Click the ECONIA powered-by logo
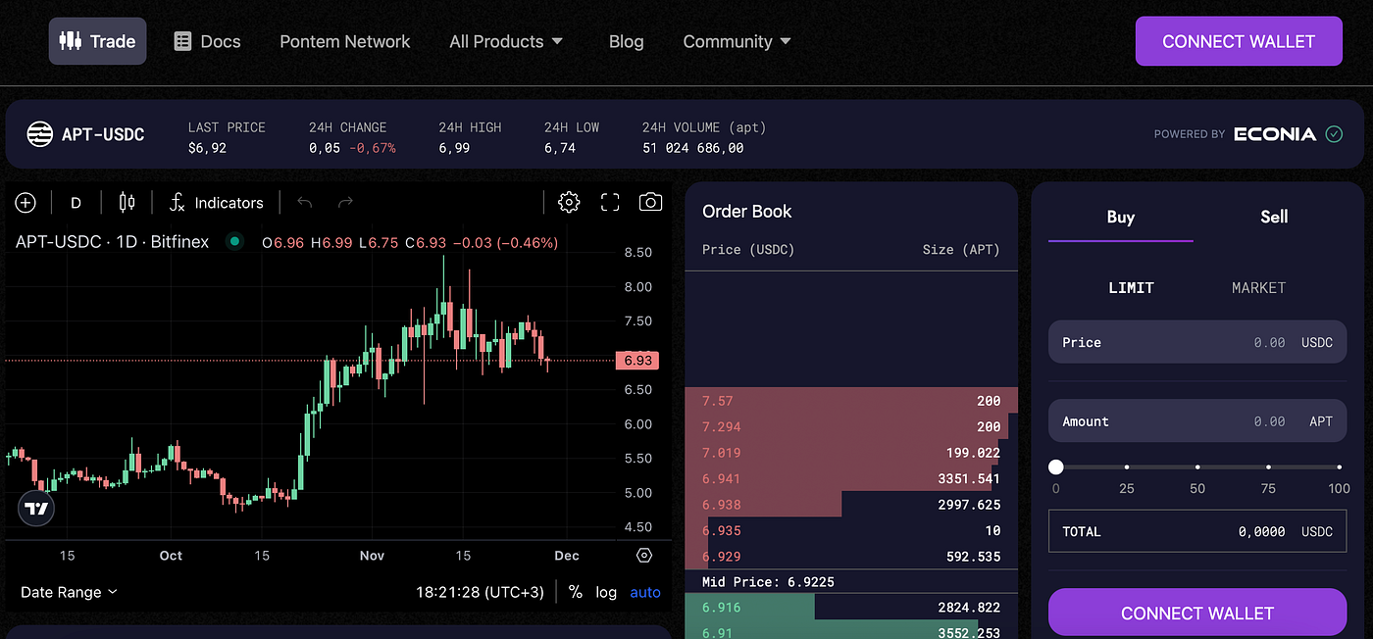 point(1275,134)
